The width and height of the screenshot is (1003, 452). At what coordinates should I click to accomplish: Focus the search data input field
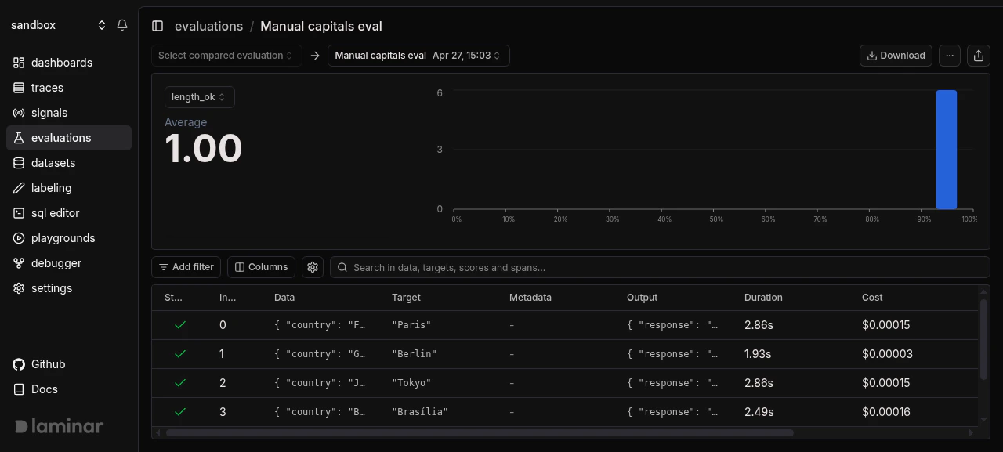pos(660,267)
